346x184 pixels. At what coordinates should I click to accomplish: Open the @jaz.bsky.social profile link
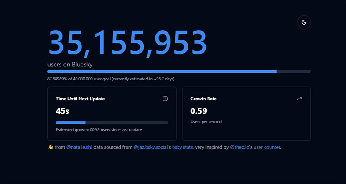[151, 147]
